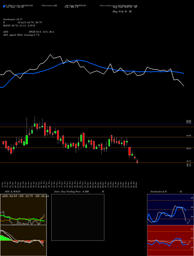
Task: Click the 40.38 price axis label
Action: [189, 149]
